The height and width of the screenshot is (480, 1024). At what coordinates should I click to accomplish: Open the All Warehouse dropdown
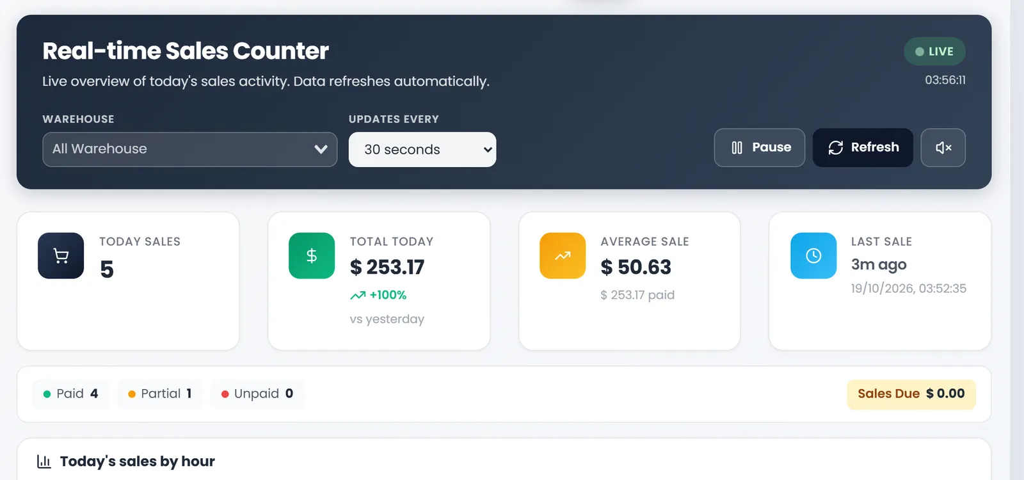[x=190, y=149]
